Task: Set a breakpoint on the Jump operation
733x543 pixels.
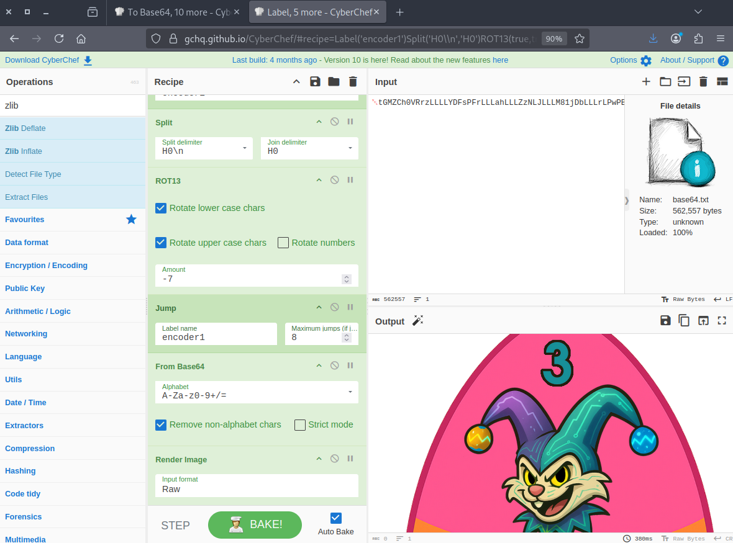Action: tap(350, 307)
